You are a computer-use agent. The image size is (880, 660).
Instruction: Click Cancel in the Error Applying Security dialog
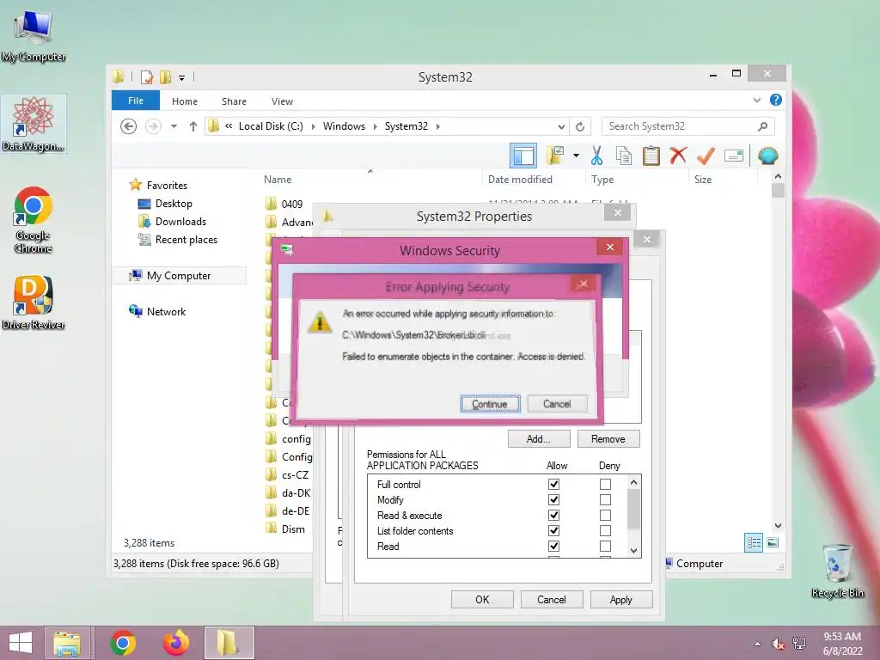[x=557, y=404]
